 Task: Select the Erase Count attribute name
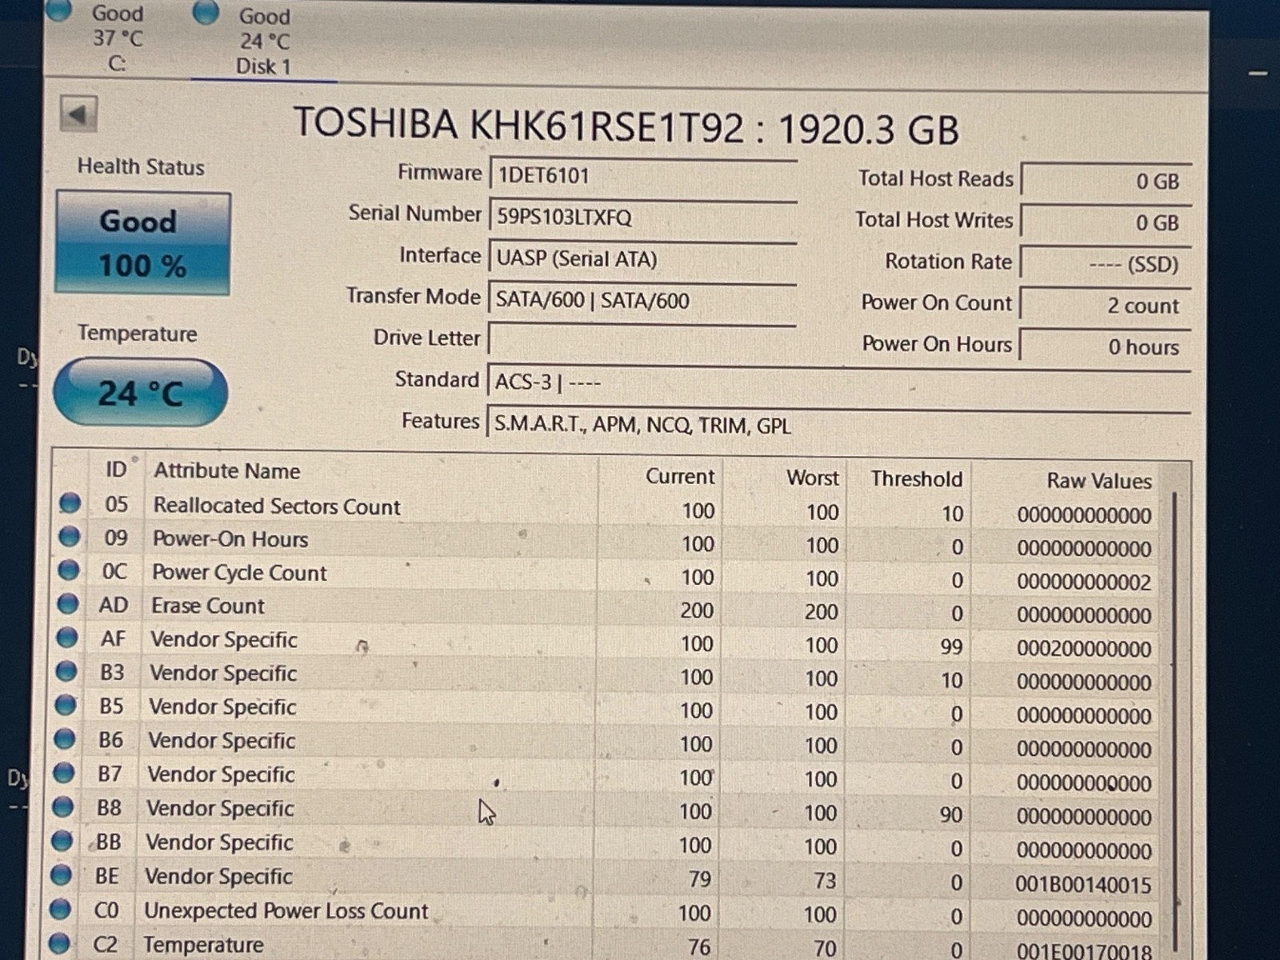[208, 606]
